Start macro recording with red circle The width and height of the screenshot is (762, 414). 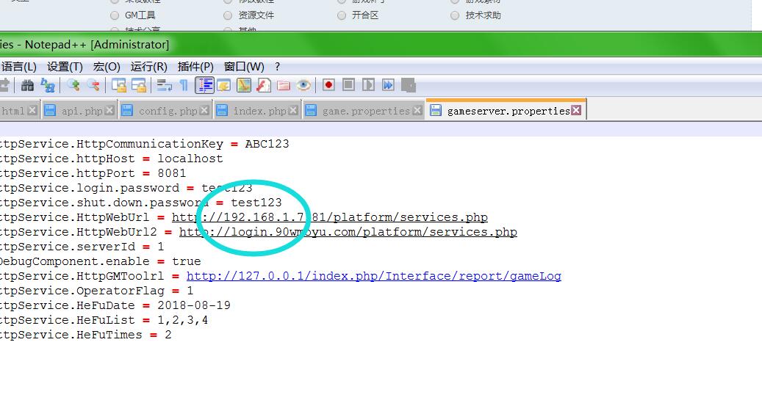328,85
